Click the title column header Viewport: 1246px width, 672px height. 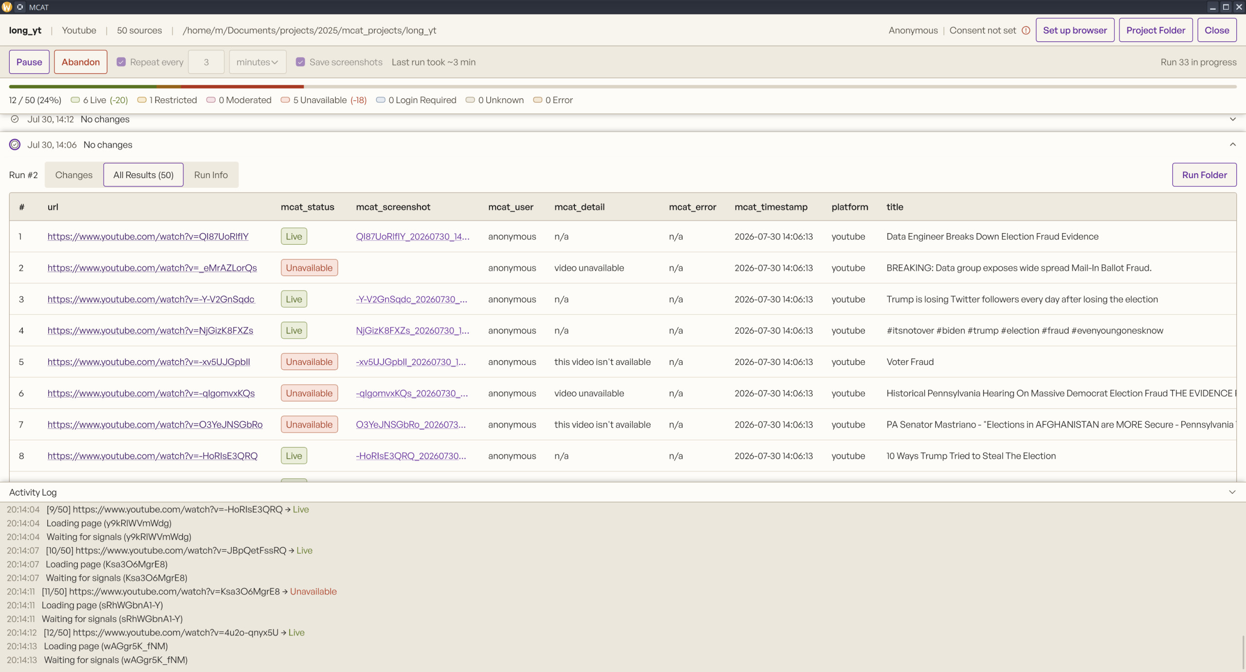895,207
